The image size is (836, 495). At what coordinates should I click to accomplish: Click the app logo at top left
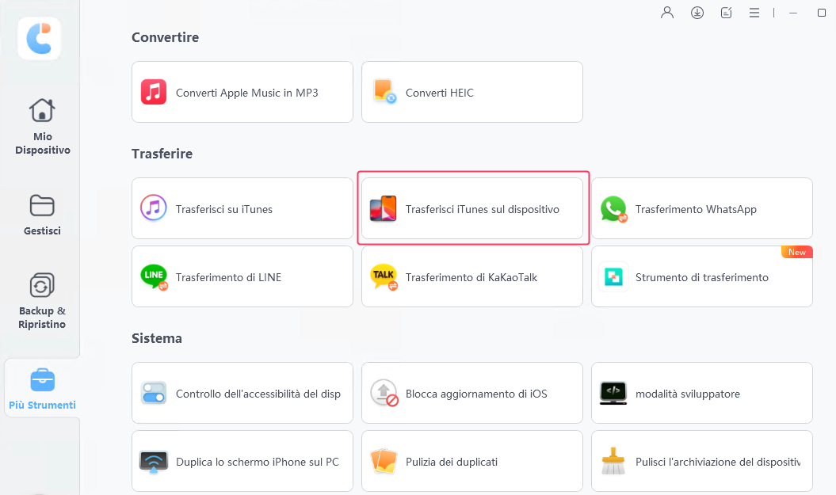click(x=39, y=38)
